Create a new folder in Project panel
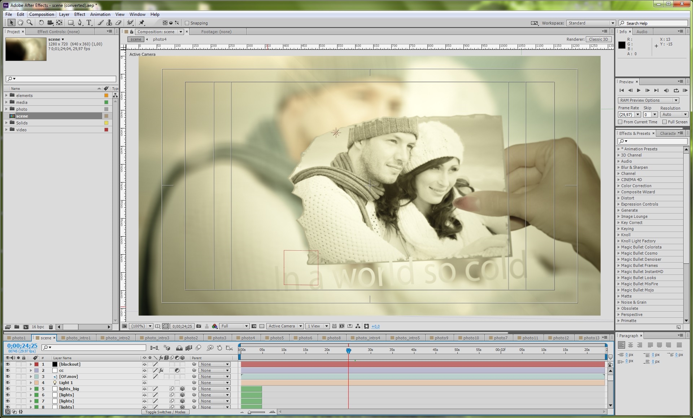693x418 pixels. (x=17, y=327)
